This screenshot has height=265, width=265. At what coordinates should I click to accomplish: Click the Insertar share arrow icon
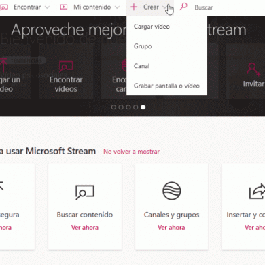click(257, 192)
